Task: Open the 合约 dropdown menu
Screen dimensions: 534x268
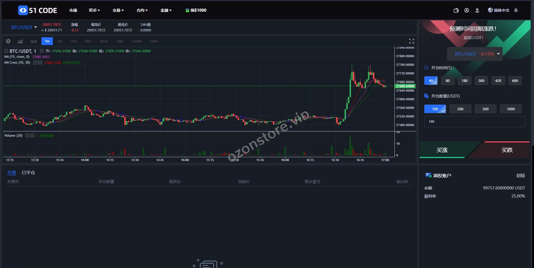Action: 142,10
